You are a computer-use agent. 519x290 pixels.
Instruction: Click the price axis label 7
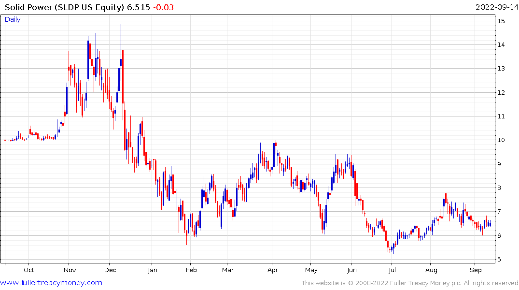click(500, 211)
